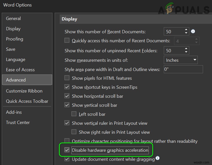Toggle Show vertical scroll bar checkbox

click(67, 105)
